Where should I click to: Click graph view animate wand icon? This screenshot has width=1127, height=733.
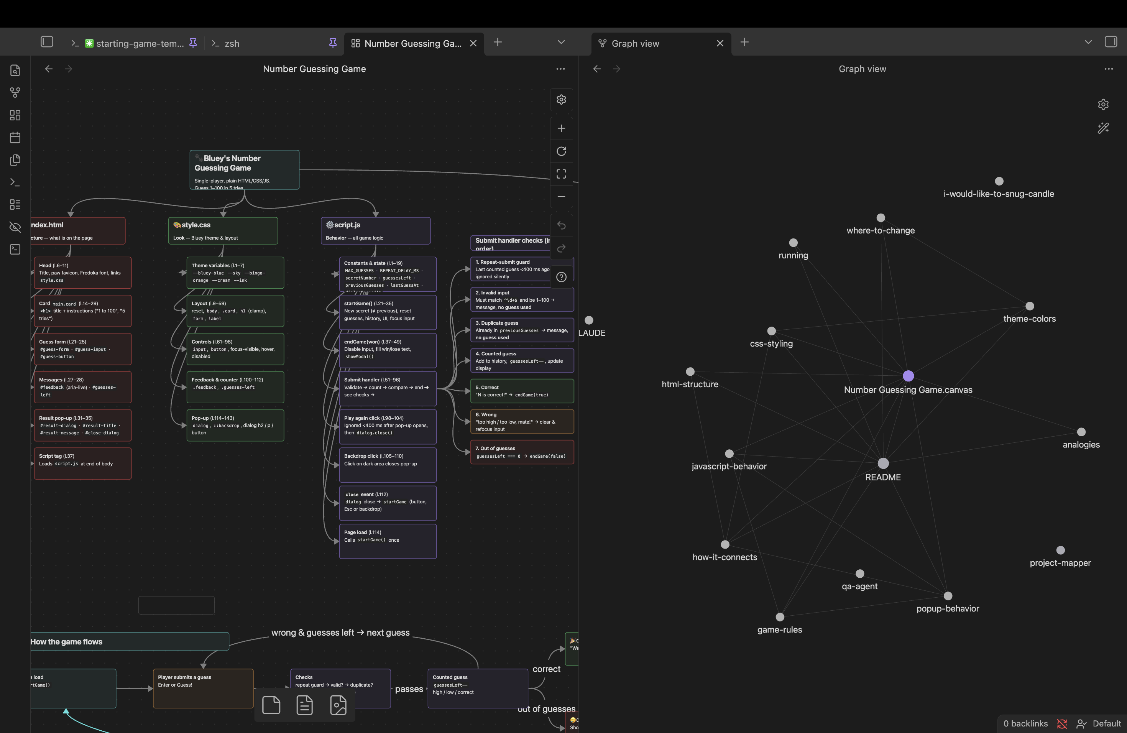pos(1103,128)
